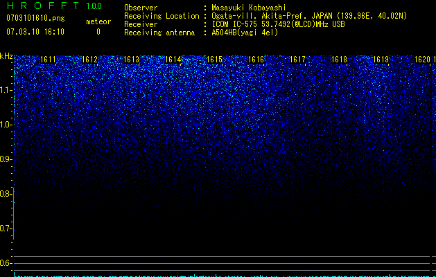Click the meteor count 0
The image size is (436, 277).
click(98, 32)
